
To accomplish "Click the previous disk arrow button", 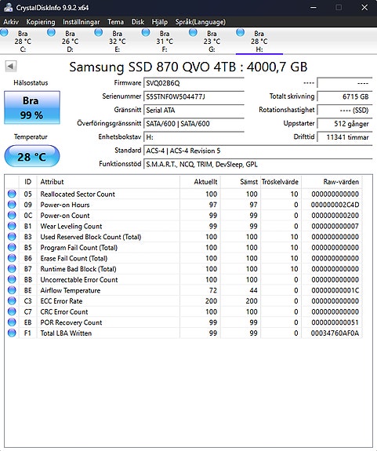I will point(11,67).
